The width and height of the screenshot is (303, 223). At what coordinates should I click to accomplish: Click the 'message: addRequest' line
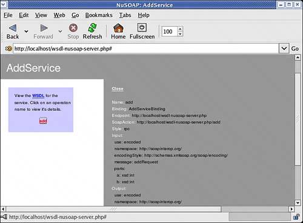(x=136, y=162)
